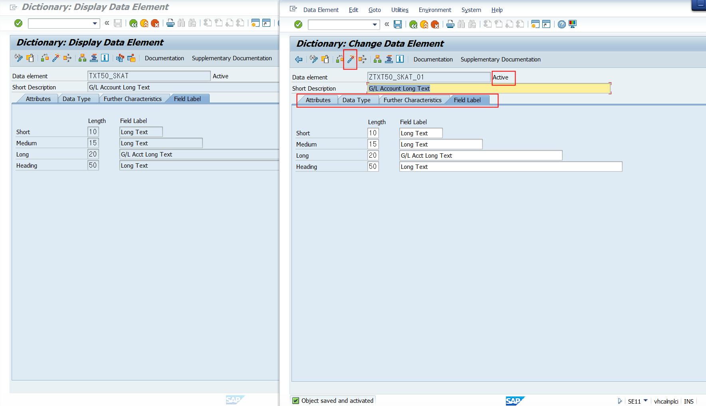Click the orange Exit icon in Change window
The image size is (706, 406).
coord(424,24)
